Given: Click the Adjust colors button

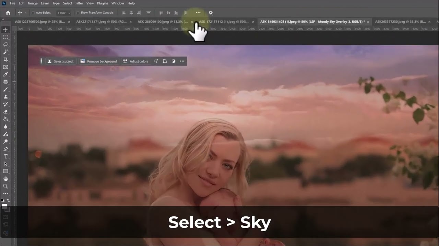Looking at the screenshot, I should coord(135,61).
